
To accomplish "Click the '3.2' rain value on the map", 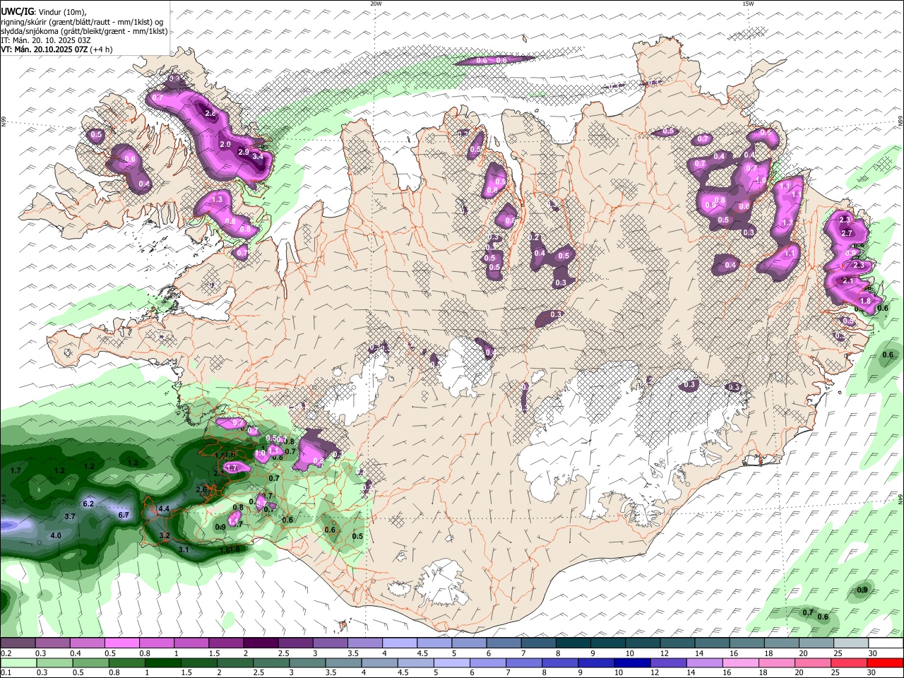I will (x=165, y=536).
